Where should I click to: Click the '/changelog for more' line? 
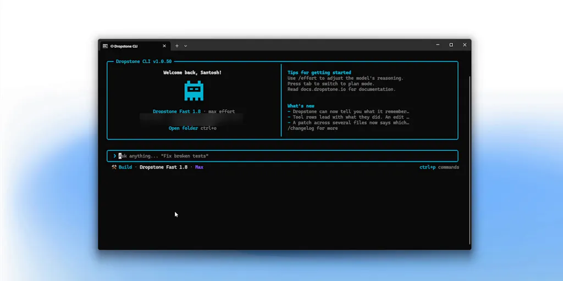point(312,128)
